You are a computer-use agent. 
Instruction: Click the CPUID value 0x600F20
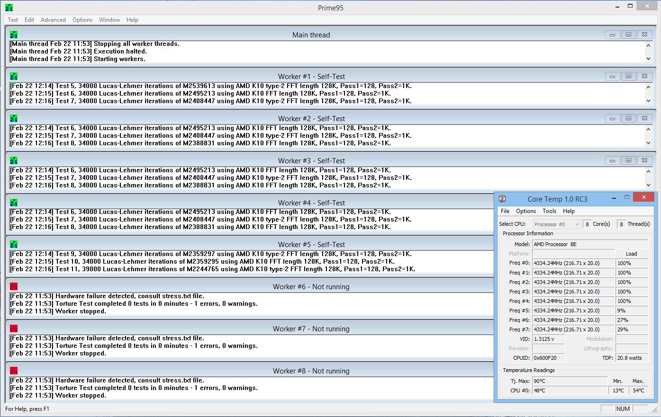click(x=549, y=358)
